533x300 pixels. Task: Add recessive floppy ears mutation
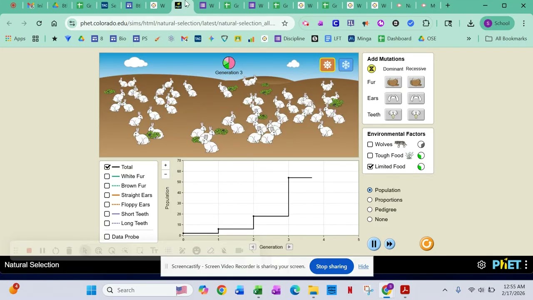click(x=416, y=98)
